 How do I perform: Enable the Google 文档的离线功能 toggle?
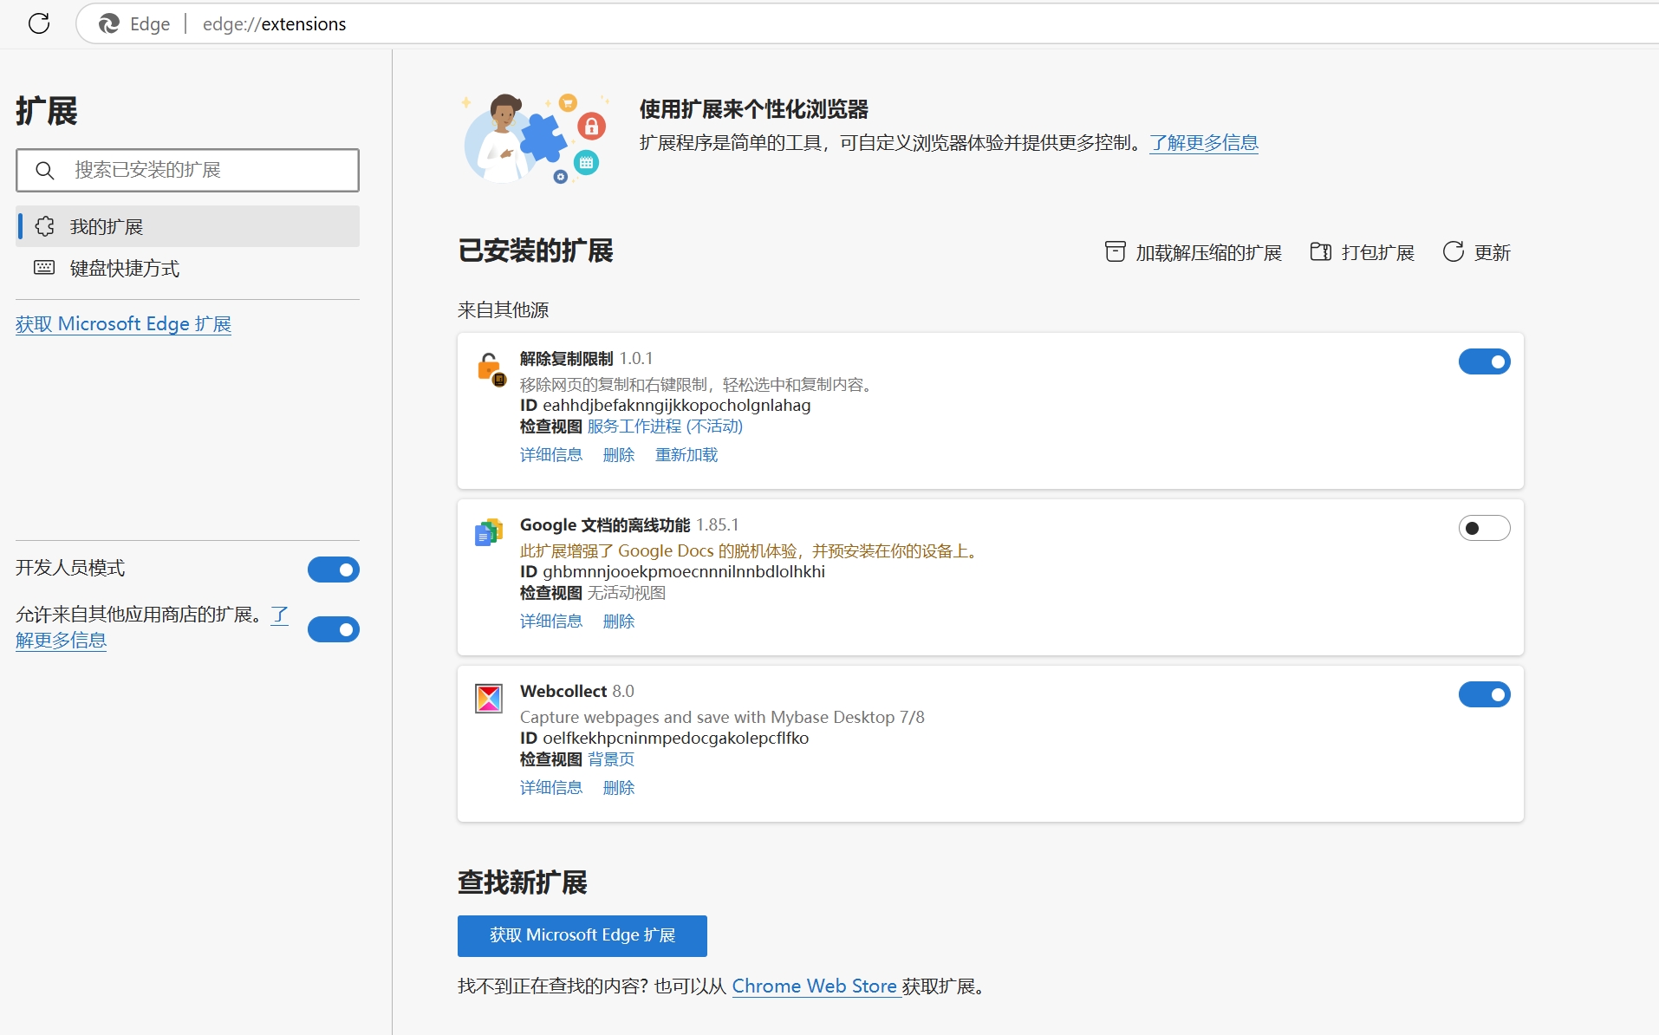click(x=1484, y=528)
